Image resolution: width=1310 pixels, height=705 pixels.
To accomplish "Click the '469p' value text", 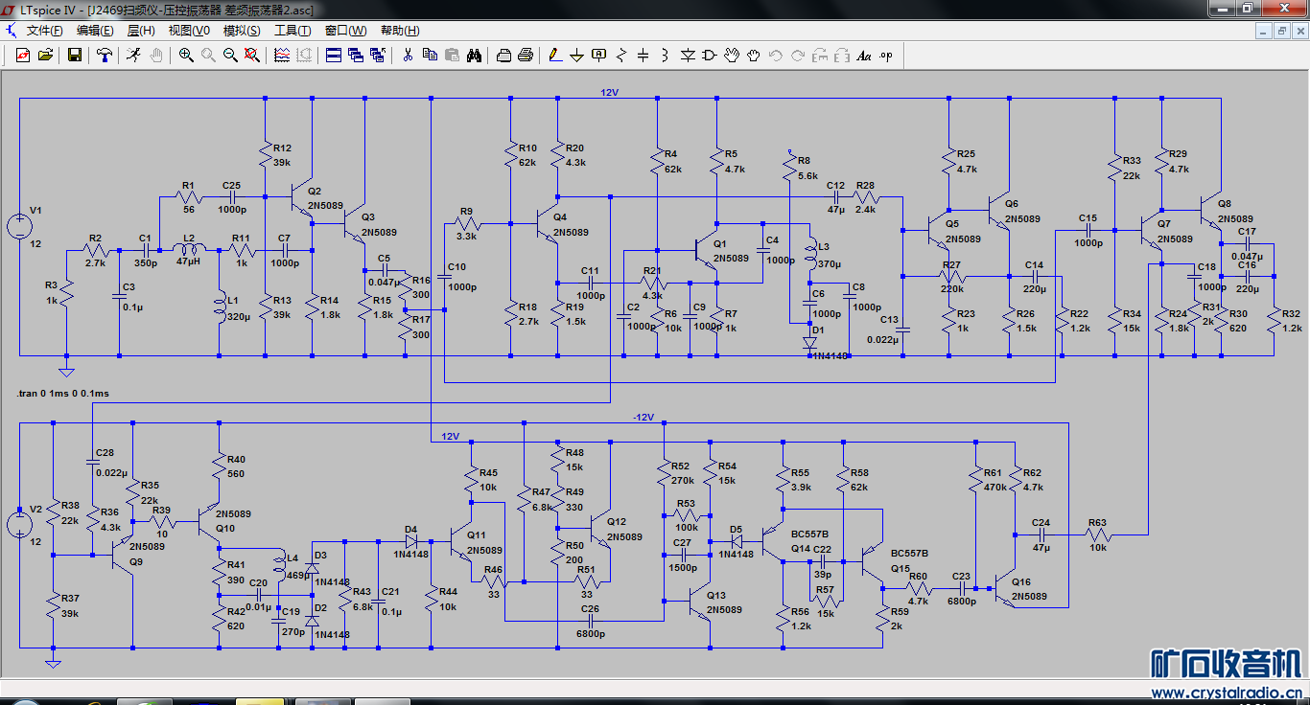I will [x=299, y=575].
